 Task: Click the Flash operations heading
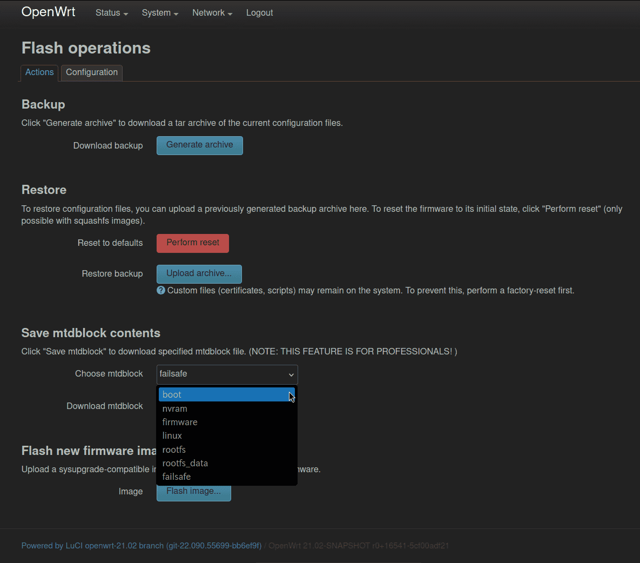[86, 48]
